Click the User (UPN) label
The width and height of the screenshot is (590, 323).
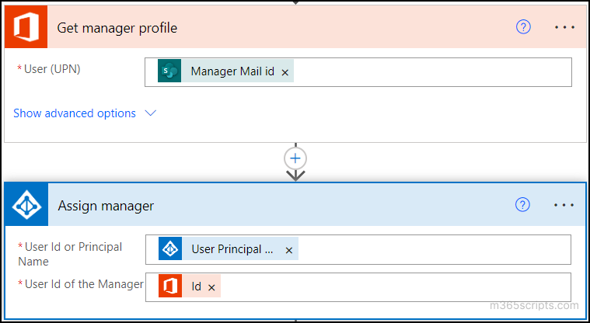click(52, 69)
